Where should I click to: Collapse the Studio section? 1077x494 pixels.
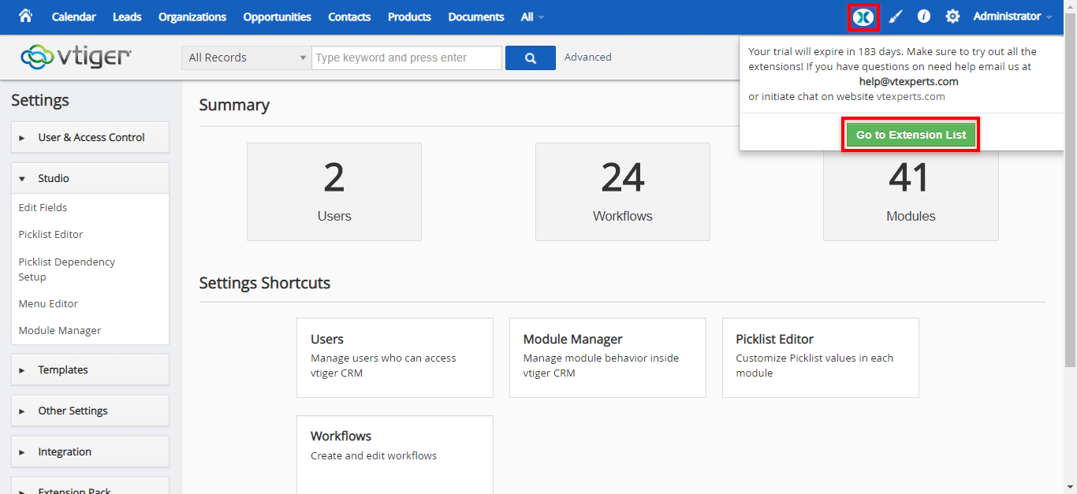click(90, 178)
